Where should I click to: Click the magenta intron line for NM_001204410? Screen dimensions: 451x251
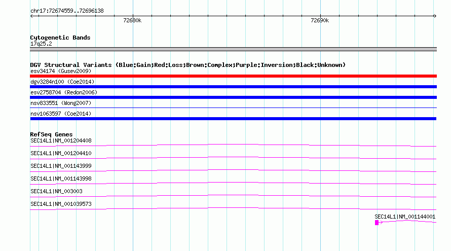(x=233, y=158)
